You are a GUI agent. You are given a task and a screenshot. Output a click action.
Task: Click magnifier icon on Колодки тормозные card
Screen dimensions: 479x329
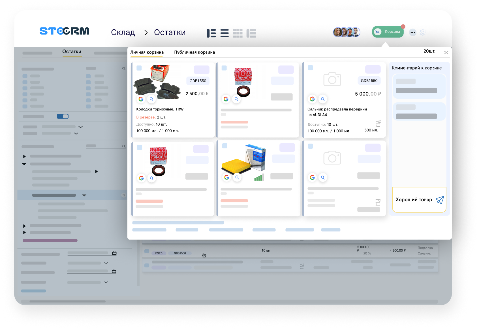[151, 99]
